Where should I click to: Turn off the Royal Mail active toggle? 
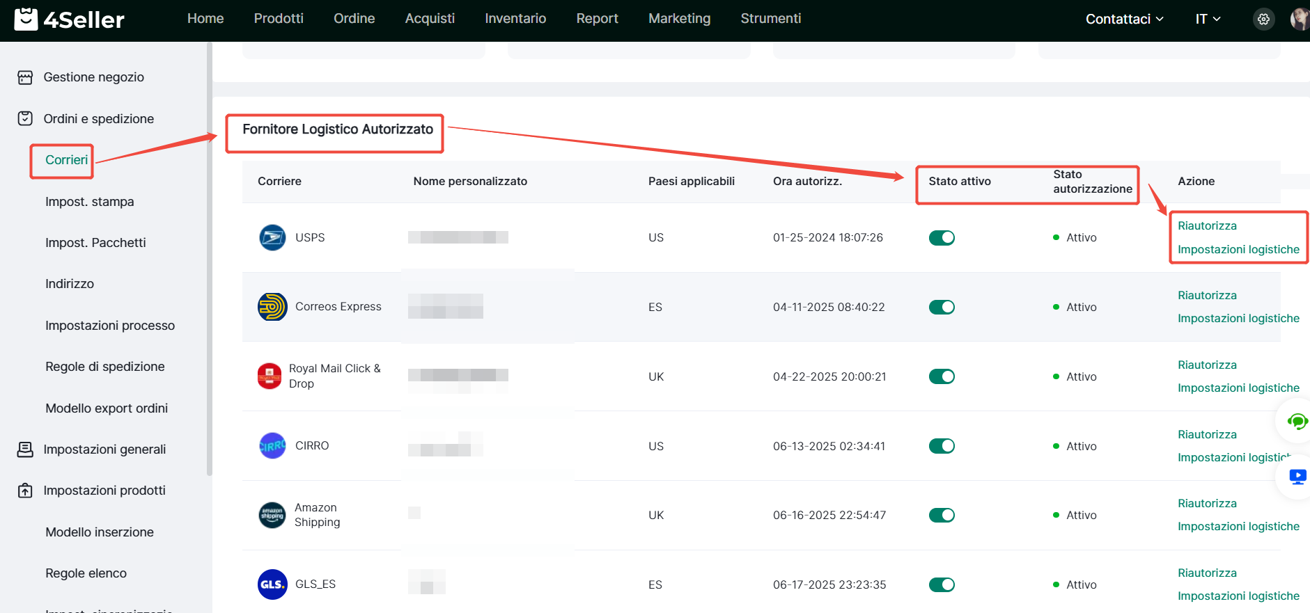(942, 376)
